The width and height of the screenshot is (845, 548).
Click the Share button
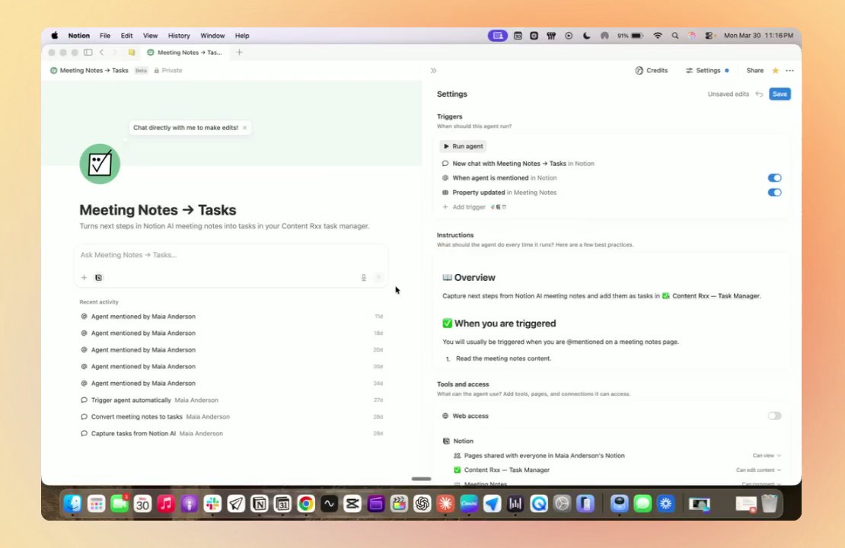[x=754, y=71]
